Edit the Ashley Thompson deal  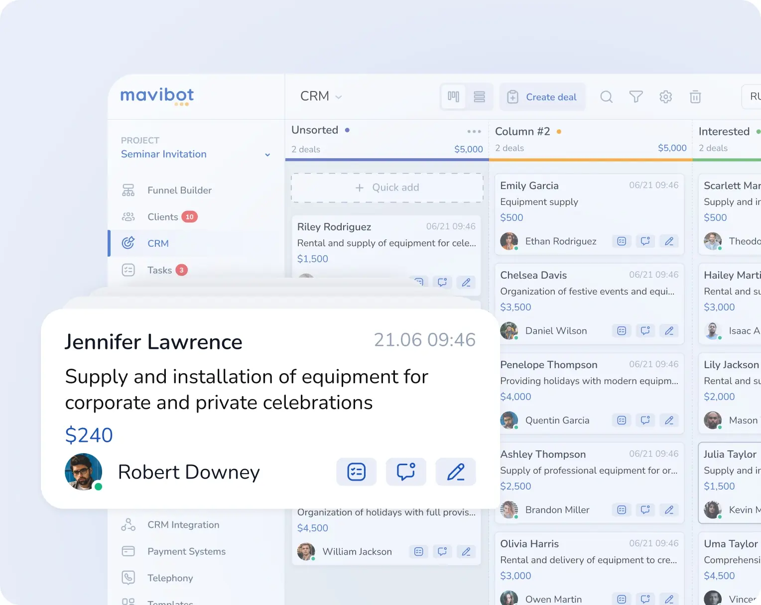coord(669,510)
